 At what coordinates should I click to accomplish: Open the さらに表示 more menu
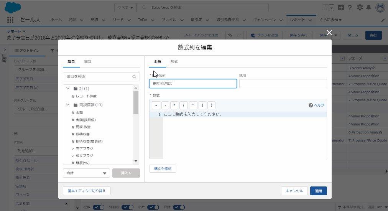pos(330,20)
